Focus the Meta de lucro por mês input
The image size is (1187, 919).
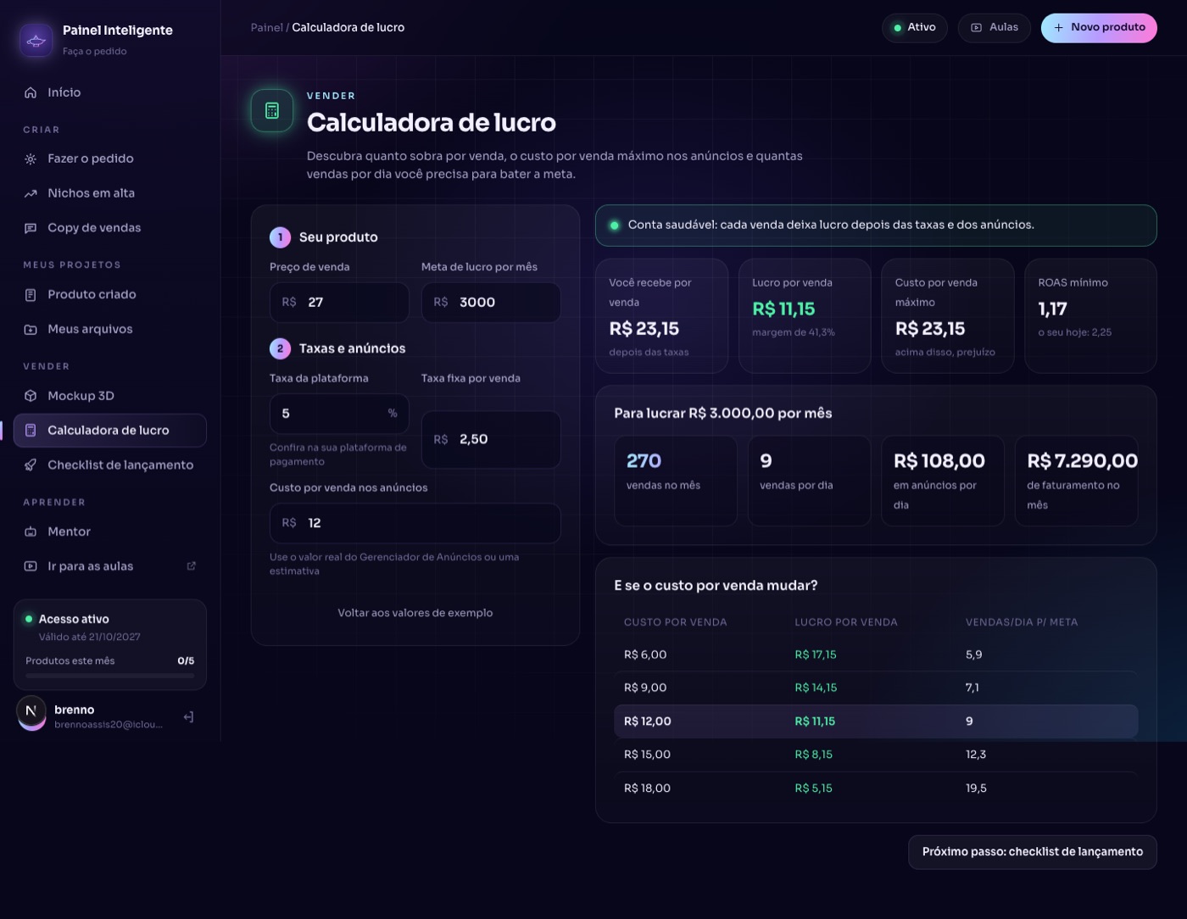491,303
